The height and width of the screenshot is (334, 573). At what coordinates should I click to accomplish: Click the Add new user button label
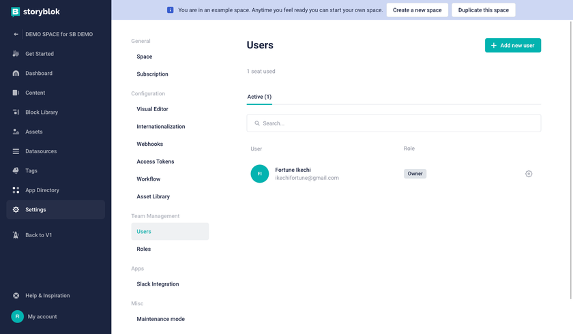coord(517,46)
